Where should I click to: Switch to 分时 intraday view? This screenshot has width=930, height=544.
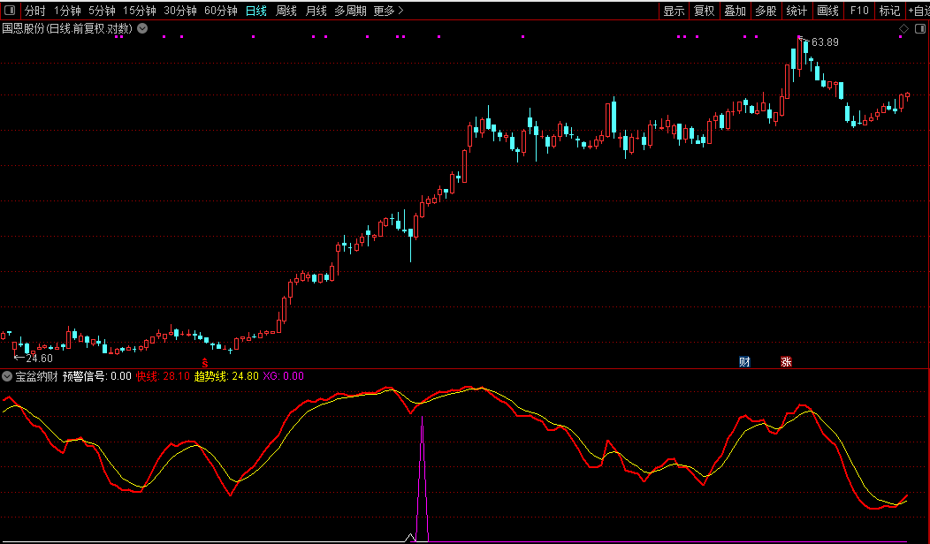tap(34, 11)
